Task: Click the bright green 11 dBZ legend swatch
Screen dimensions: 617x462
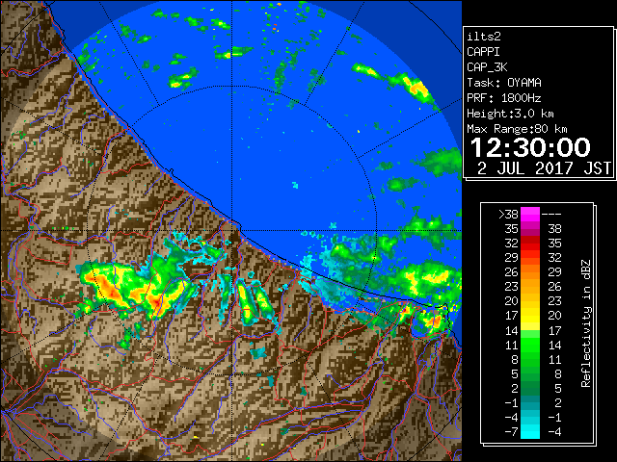Action: (x=530, y=345)
